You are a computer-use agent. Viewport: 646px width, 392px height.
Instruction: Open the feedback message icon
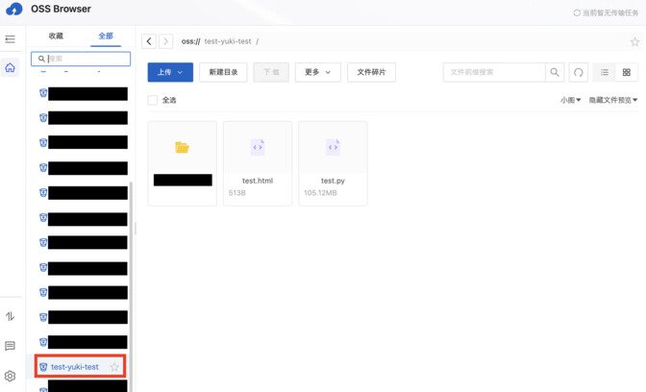pyautogui.click(x=11, y=346)
